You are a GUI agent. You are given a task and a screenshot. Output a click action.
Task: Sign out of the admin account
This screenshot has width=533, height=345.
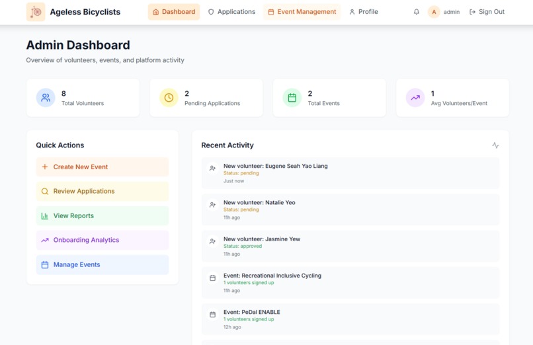[487, 12]
